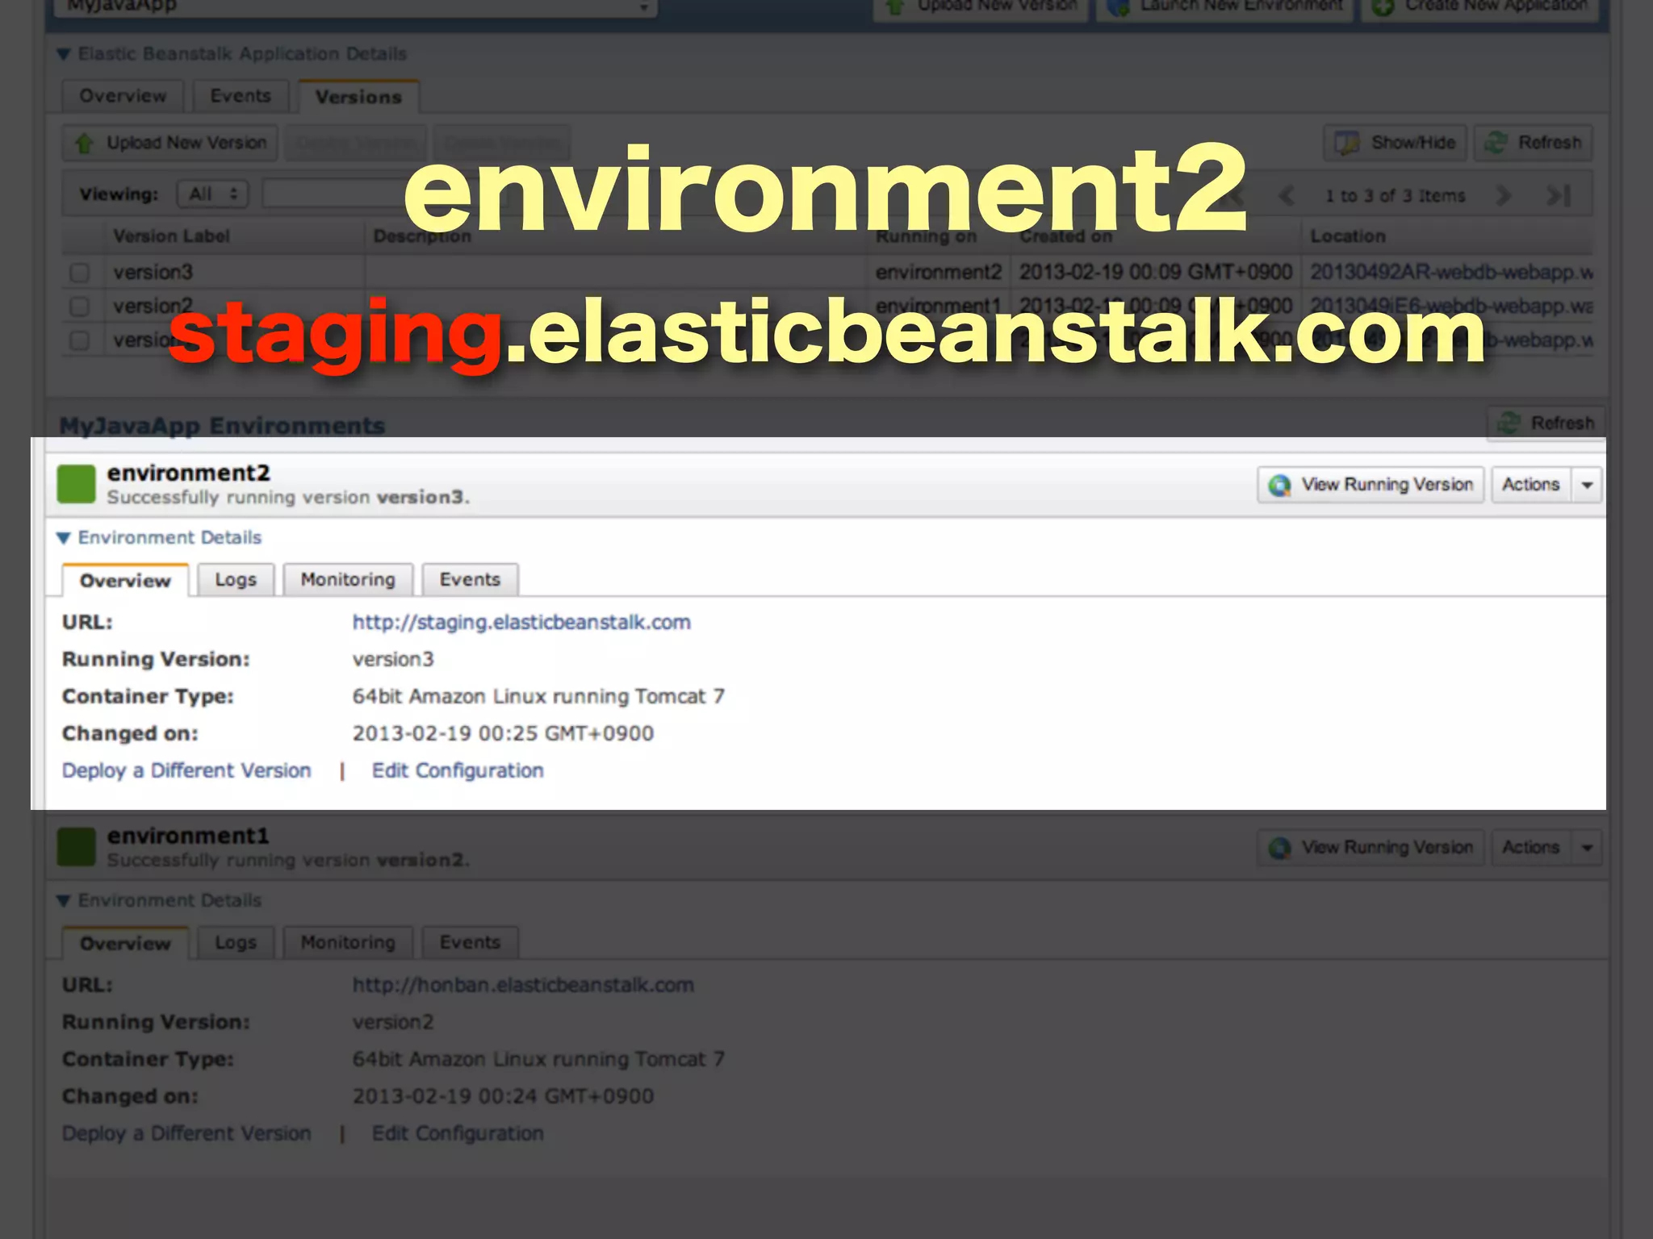1653x1239 pixels.
Task: Click Deploy a Different Version for environment2
Action: point(186,770)
